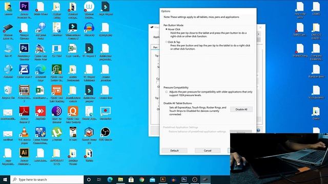Open the Adobe Photoshop desktop shortcut
The image size is (328, 184).
[x=24, y=52]
